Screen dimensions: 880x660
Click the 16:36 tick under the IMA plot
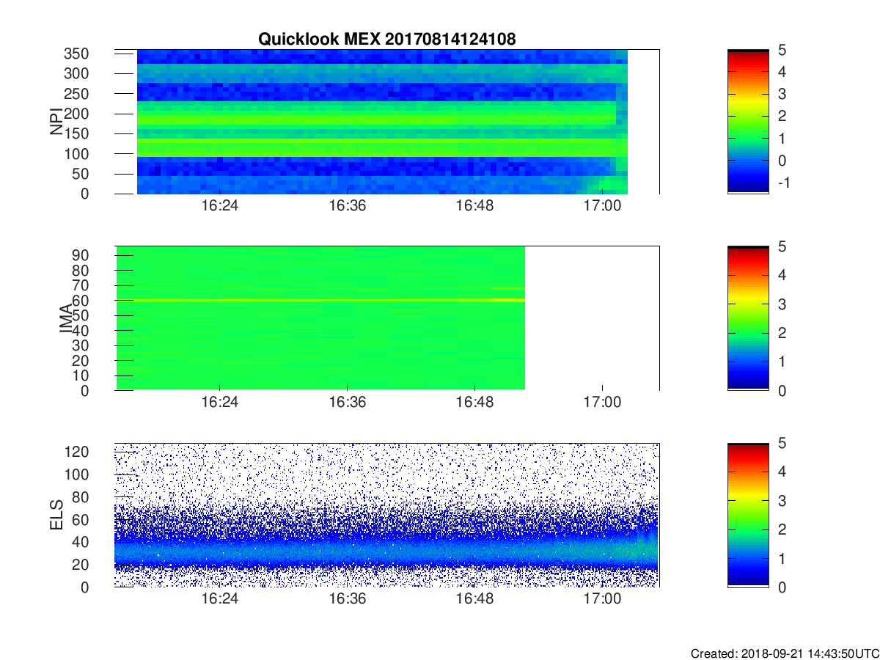(x=347, y=403)
